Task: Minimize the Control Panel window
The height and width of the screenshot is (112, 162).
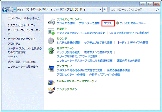Action: coord(143,4)
